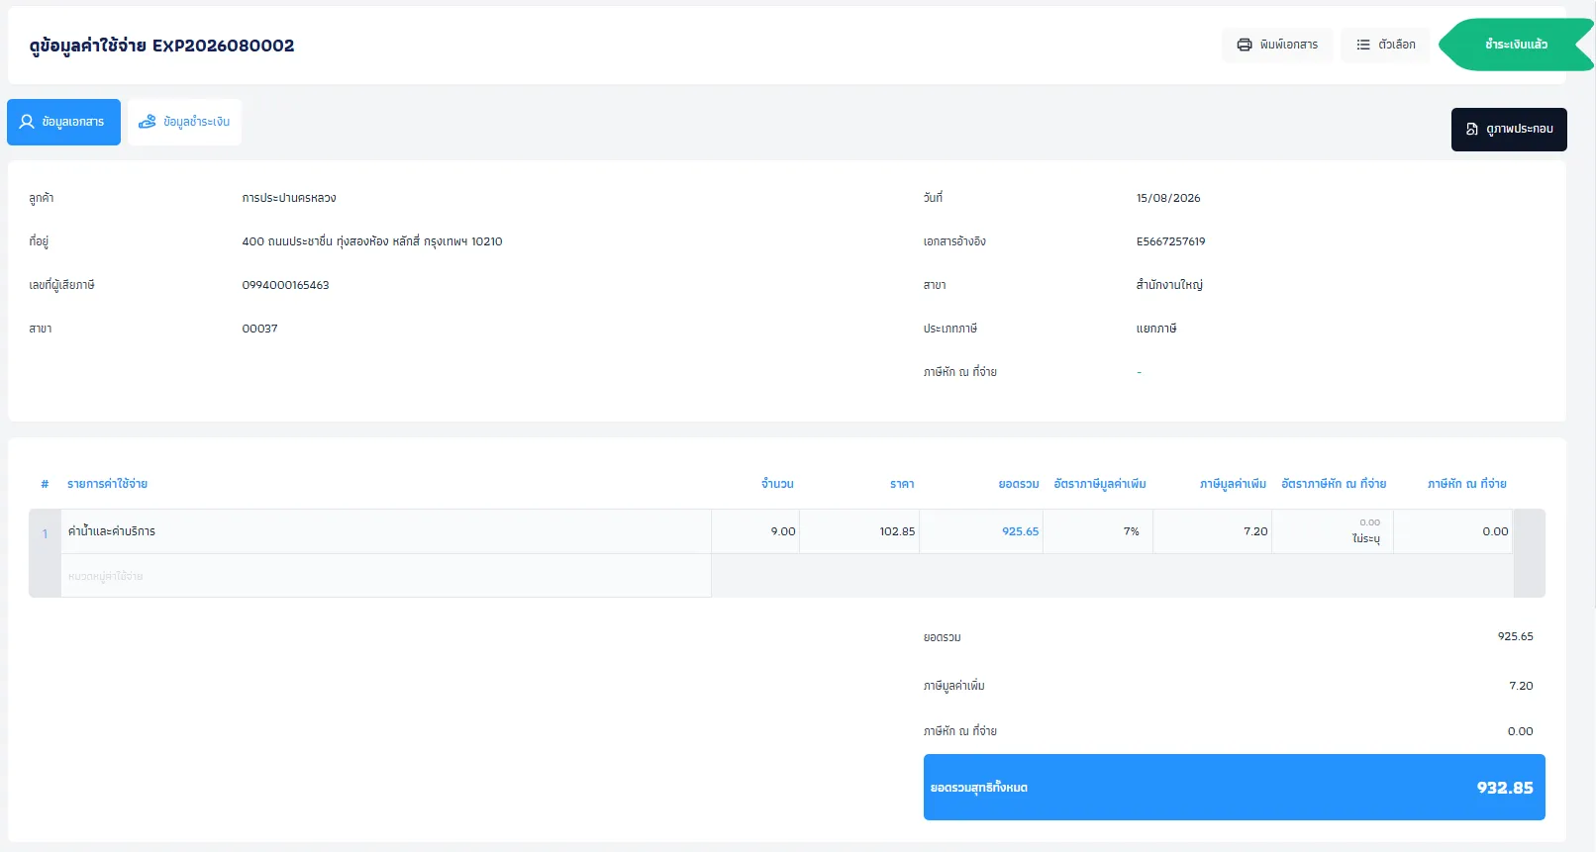Switch to the ข้อมูลชำระเงิน tab
This screenshot has width=1596, height=852.
coord(184,122)
